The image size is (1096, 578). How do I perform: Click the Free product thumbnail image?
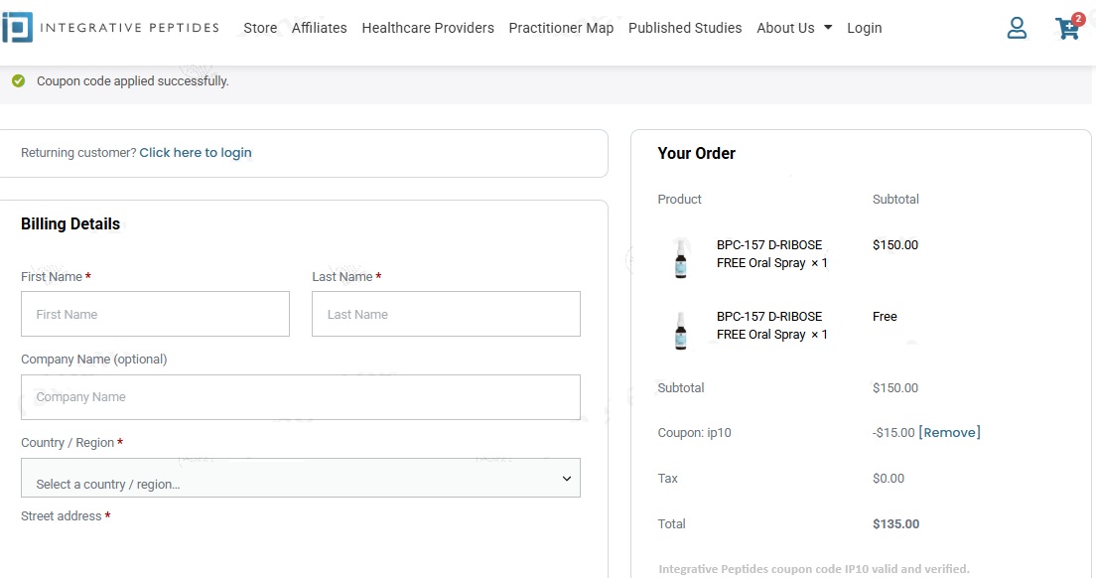(x=681, y=330)
